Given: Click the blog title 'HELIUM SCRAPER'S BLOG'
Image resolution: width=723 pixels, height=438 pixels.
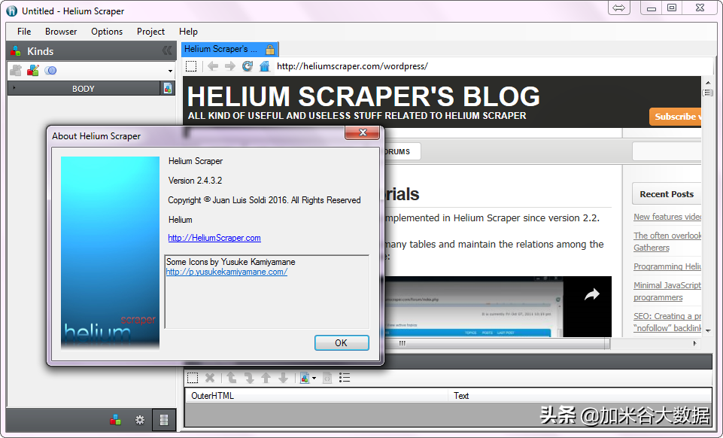Looking at the screenshot, I should click(363, 96).
